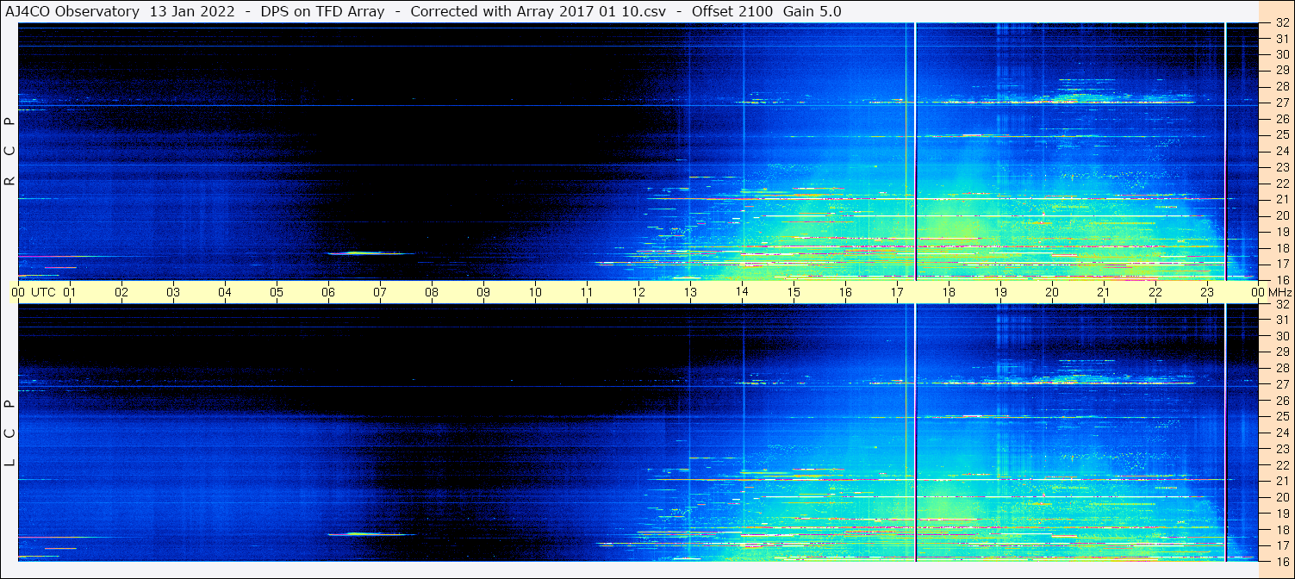
Task: Click the 21 MHz label of the RCP panel
Action: tap(1281, 199)
